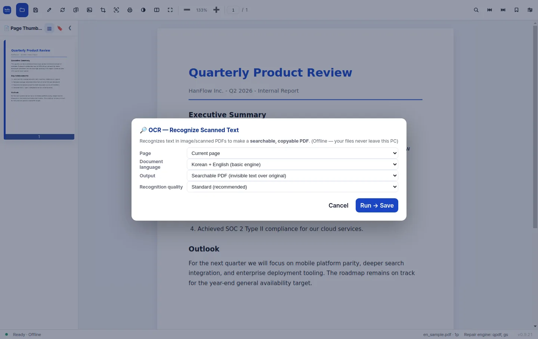Switch to thumbnails grid view in sidebar

(x=49, y=28)
